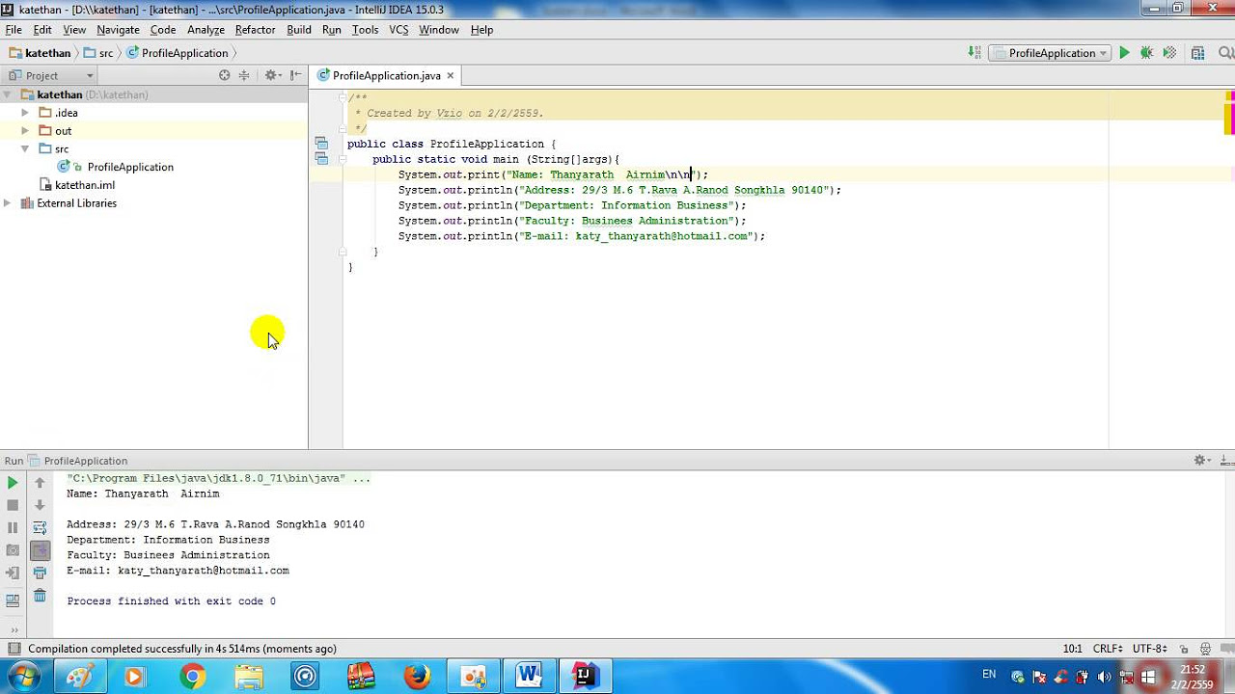This screenshot has width=1235, height=694.
Task: Select katethan.iml file in tree
Action: pos(85,185)
